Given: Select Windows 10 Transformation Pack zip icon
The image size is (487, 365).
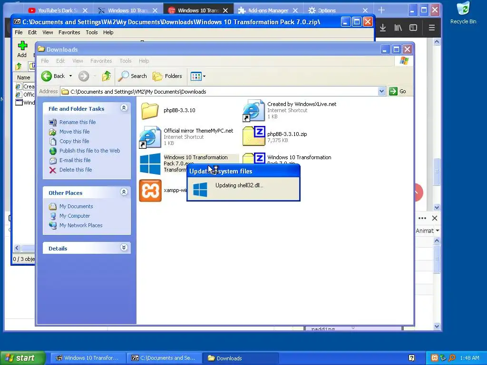Looking at the screenshot, I should pos(254,158).
